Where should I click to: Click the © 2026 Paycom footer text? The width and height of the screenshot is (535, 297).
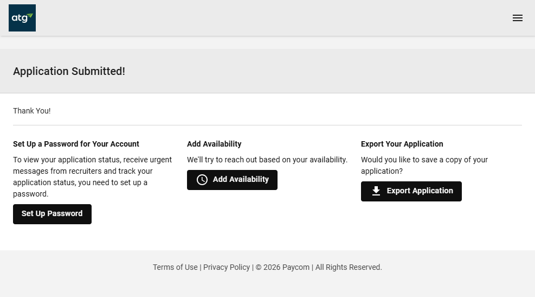pos(282,267)
